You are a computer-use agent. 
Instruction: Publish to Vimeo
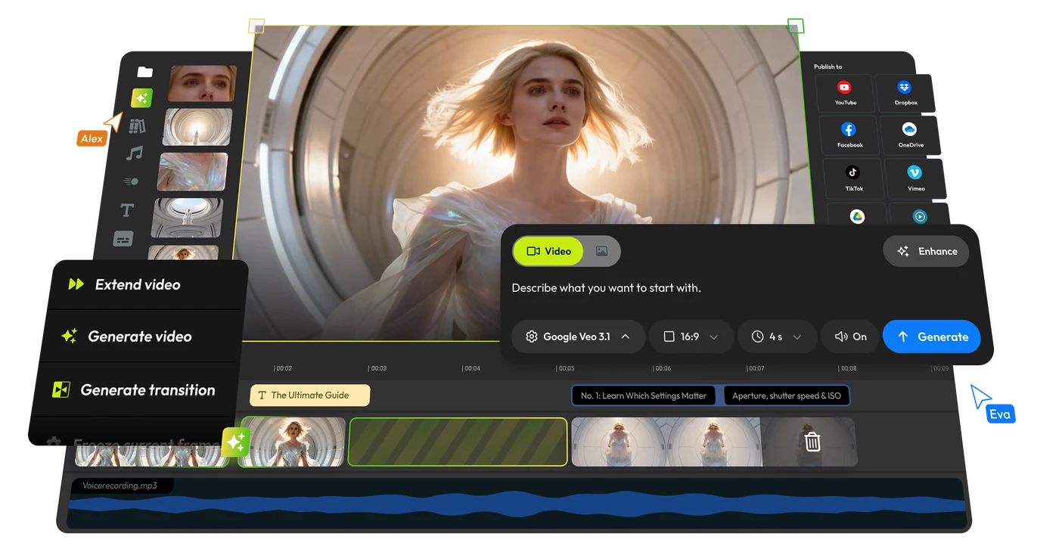coord(915,178)
